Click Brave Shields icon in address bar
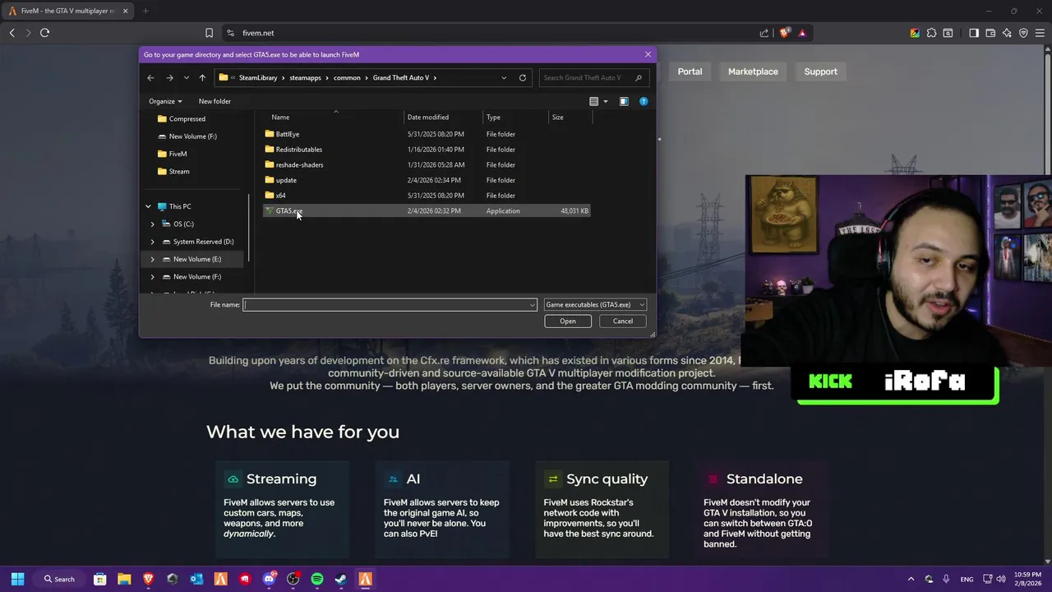1052x592 pixels. pos(785,33)
